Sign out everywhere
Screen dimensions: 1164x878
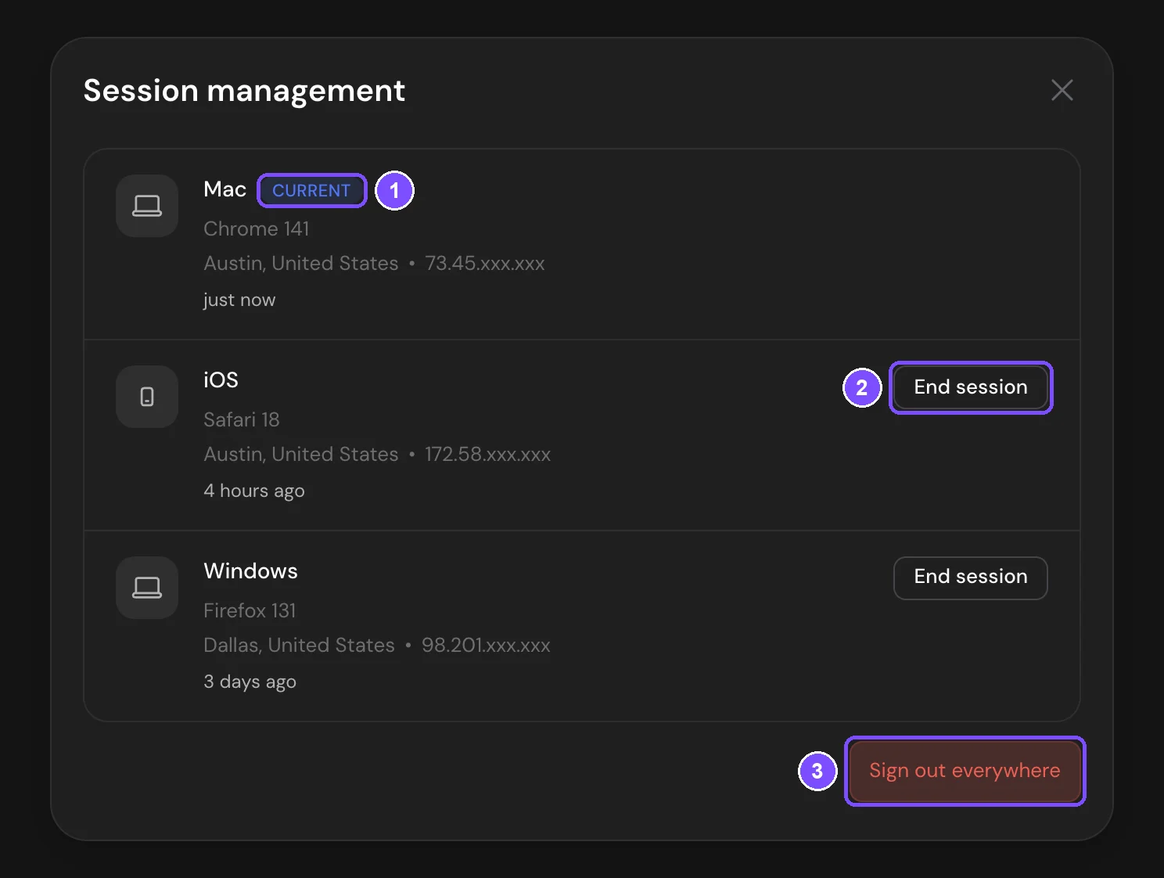click(965, 771)
